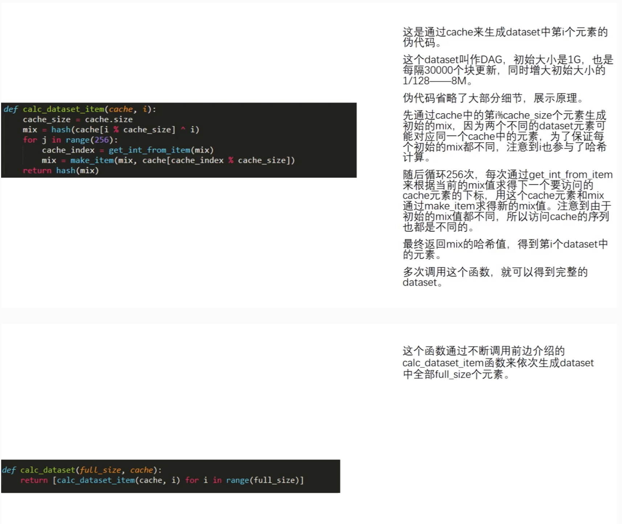Click the 'for j in range(256):' code line
The width and height of the screenshot is (622, 524).
70,140
